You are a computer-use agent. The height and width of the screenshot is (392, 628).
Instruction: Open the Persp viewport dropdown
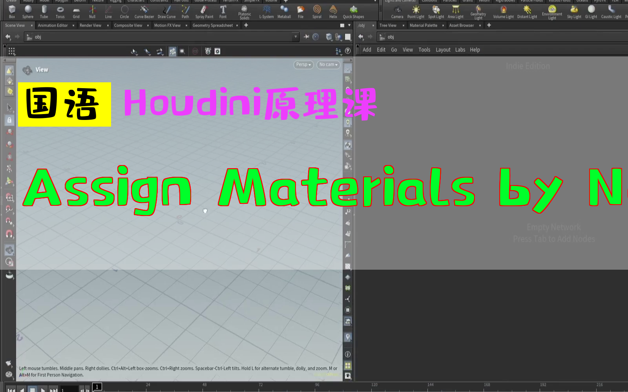tap(303, 65)
